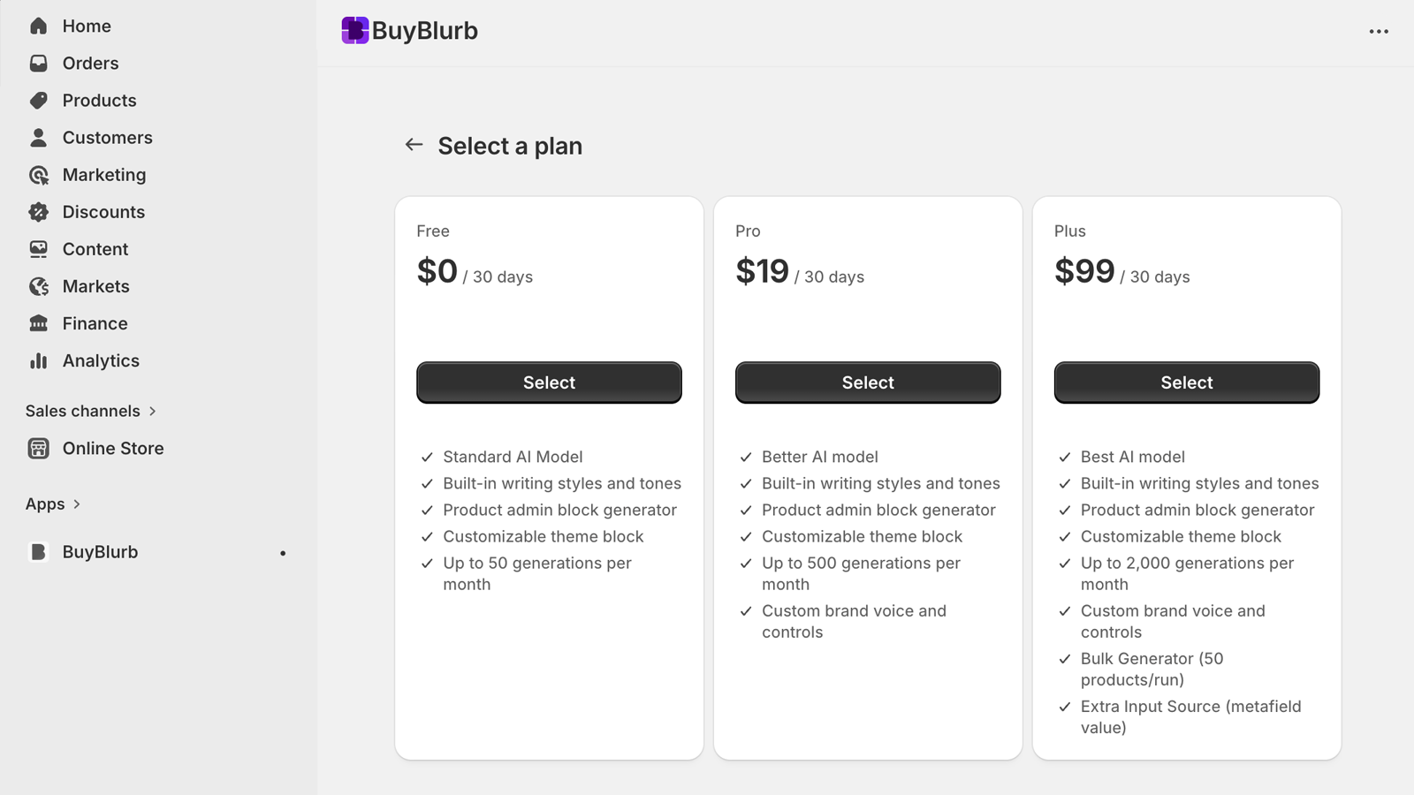This screenshot has height=795, width=1414.
Task: Open the Finance bank icon
Action: [39, 323]
